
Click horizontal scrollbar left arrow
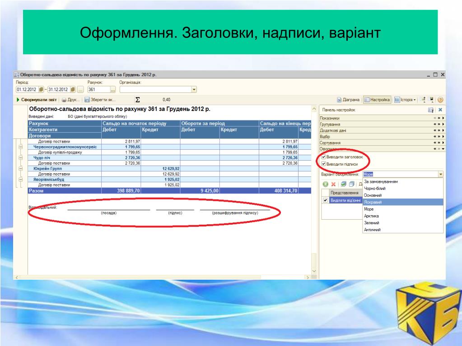(x=17, y=277)
